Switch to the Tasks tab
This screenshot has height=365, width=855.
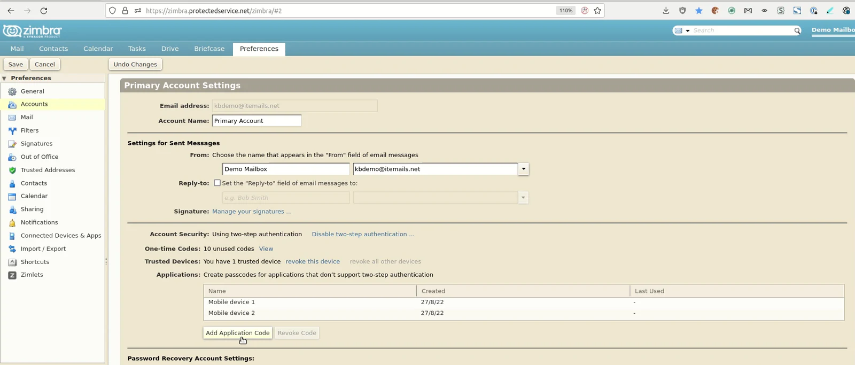(137, 49)
